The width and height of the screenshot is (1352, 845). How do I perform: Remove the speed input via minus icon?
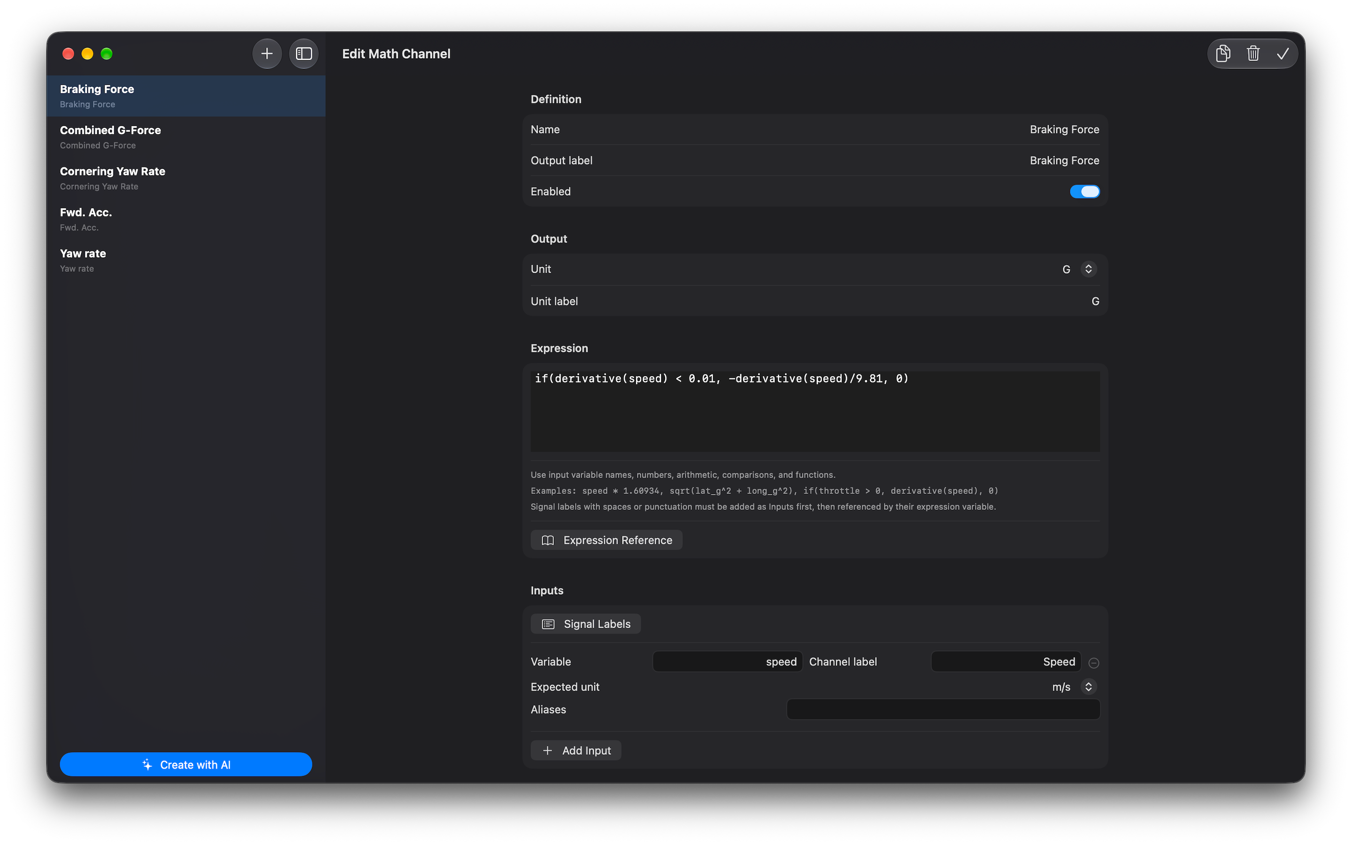point(1093,663)
